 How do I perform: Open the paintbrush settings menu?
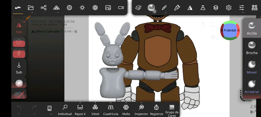[x=177, y=8]
